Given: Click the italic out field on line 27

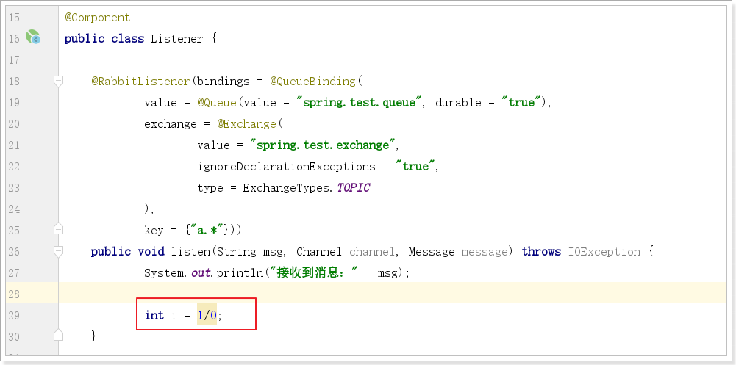Looking at the screenshot, I should [201, 272].
